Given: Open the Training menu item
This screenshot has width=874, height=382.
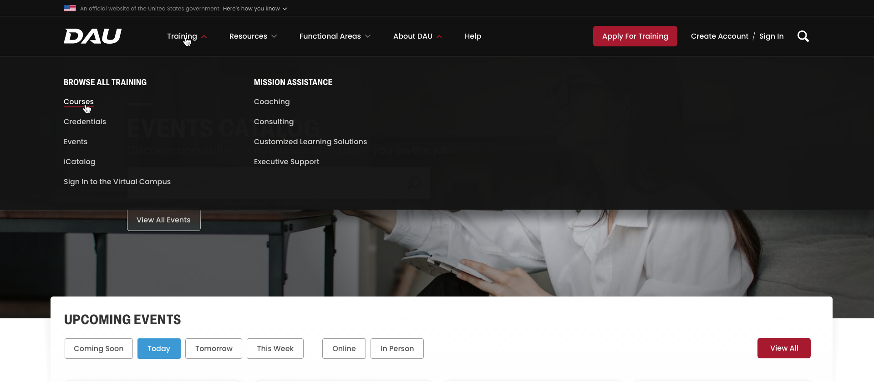Looking at the screenshot, I should pos(182,36).
